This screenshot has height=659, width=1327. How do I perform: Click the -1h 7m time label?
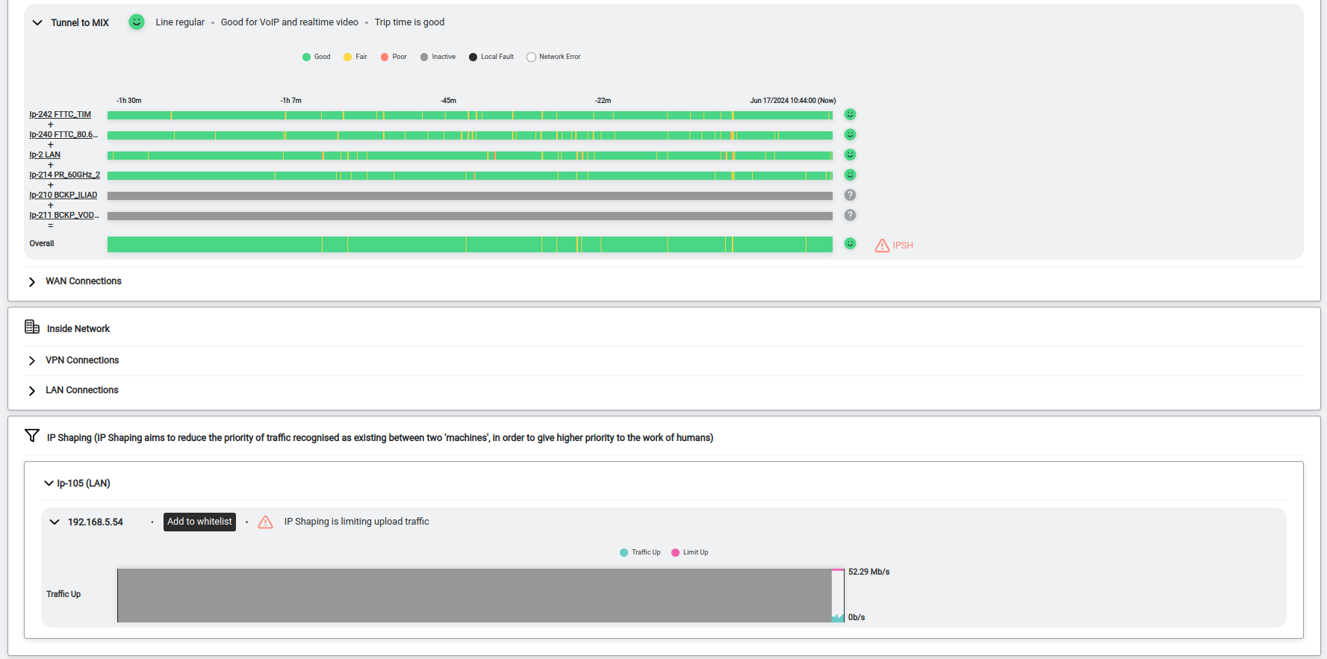click(x=291, y=100)
